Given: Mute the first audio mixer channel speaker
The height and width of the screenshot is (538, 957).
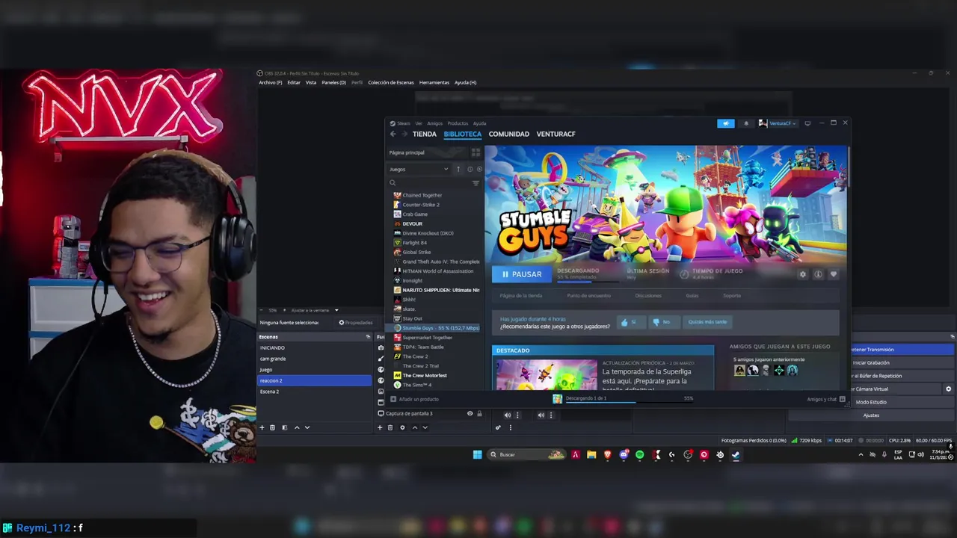Looking at the screenshot, I should [507, 415].
